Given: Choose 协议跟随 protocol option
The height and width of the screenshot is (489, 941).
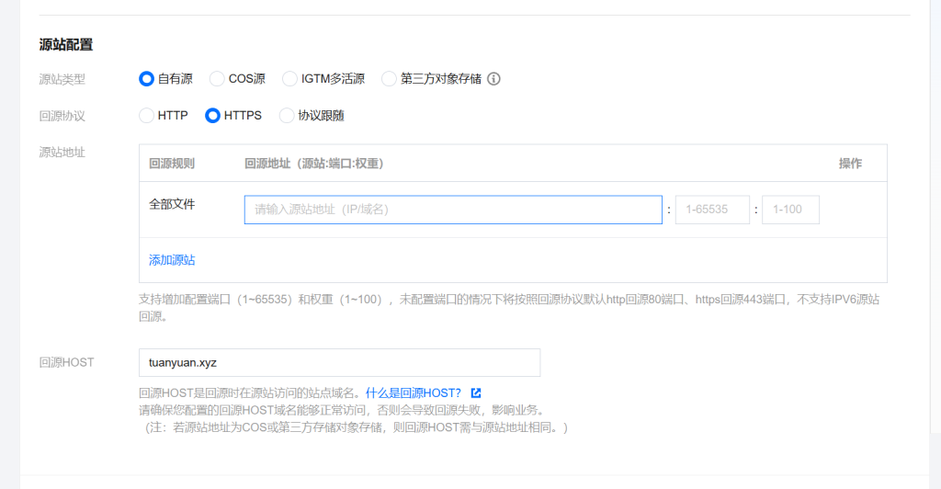Looking at the screenshot, I should [287, 115].
